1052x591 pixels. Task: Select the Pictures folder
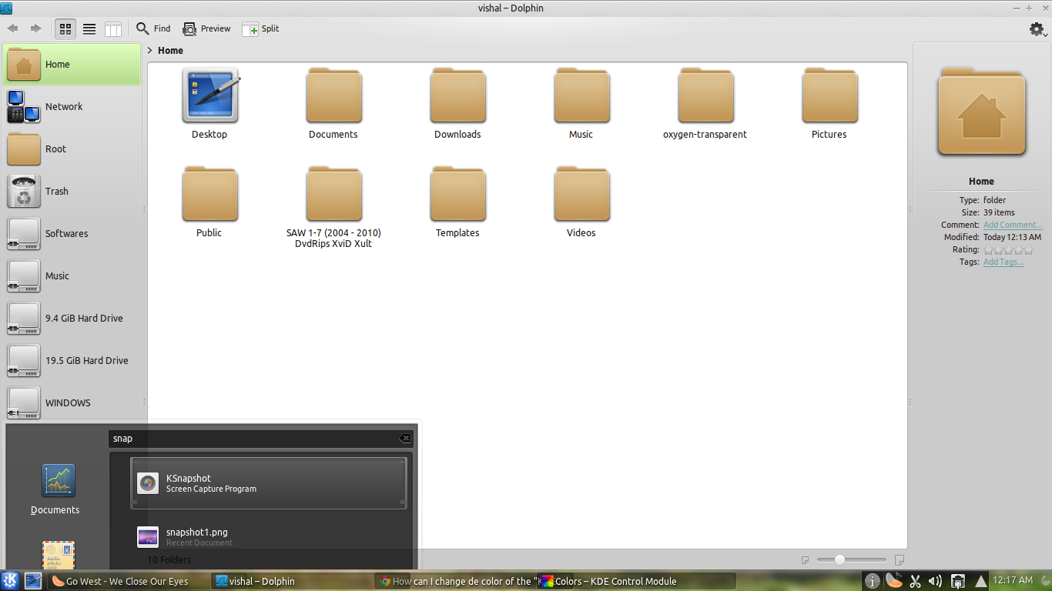coord(829,104)
